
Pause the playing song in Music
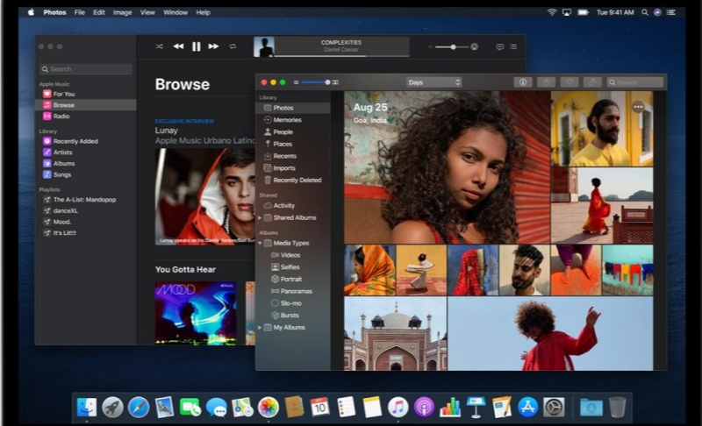click(x=196, y=46)
